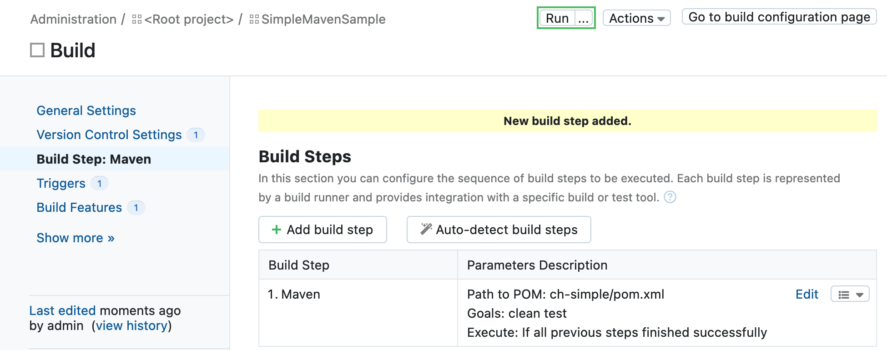
Task: Switch to the Triggers section
Action: (60, 183)
